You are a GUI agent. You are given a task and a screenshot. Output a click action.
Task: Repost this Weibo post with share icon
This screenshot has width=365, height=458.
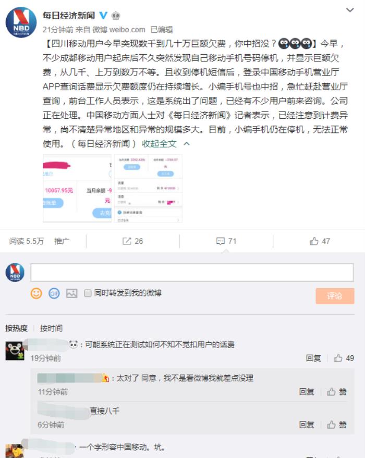(x=132, y=241)
